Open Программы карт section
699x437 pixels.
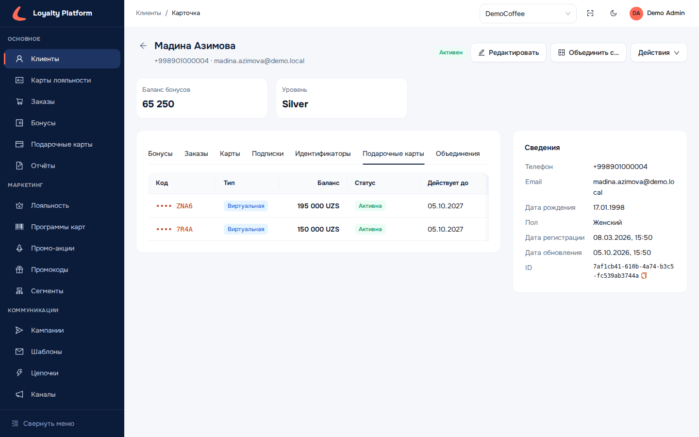click(x=62, y=227)
